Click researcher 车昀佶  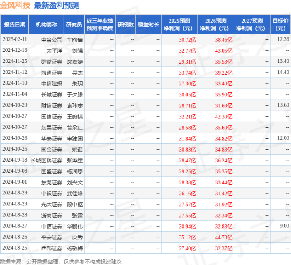[x=75, y=40]
